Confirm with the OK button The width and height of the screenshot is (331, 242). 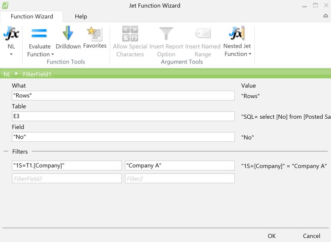(x=272, y=236)
